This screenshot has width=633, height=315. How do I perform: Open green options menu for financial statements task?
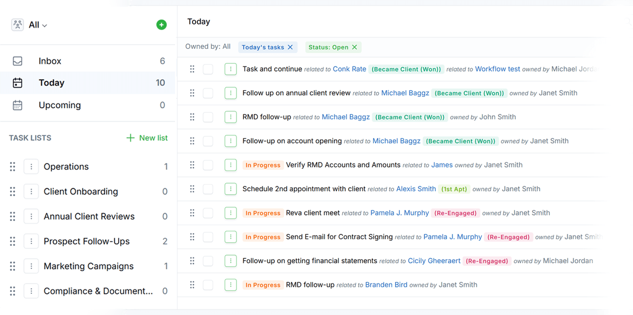(x=231, y=261)
